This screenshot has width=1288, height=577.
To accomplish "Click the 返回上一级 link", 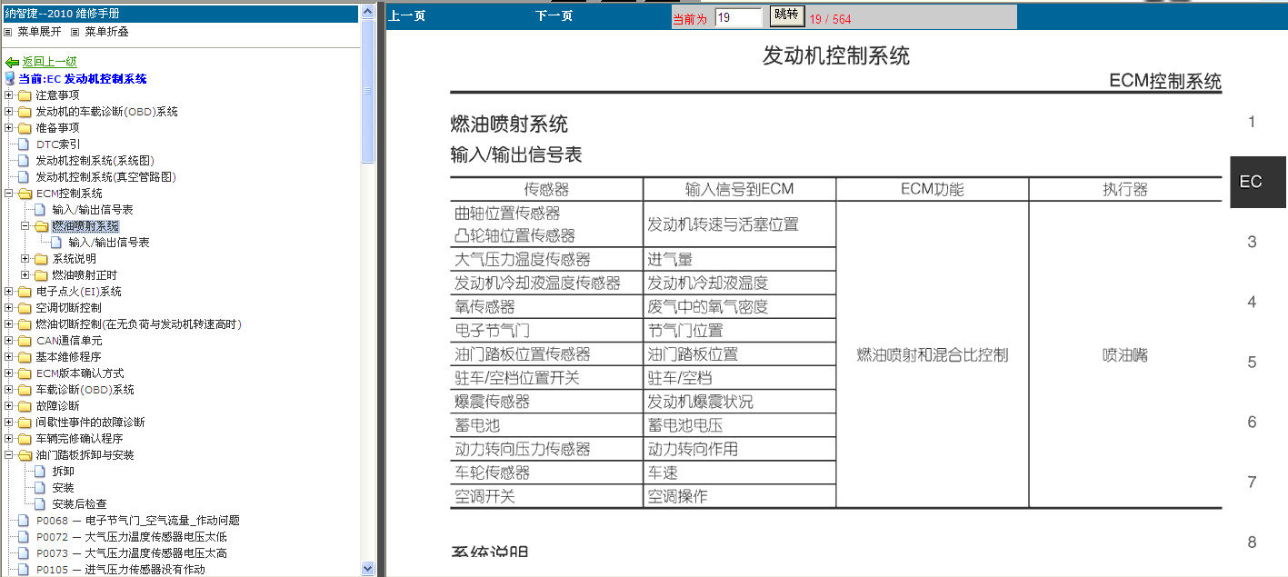I will (49, 63).
